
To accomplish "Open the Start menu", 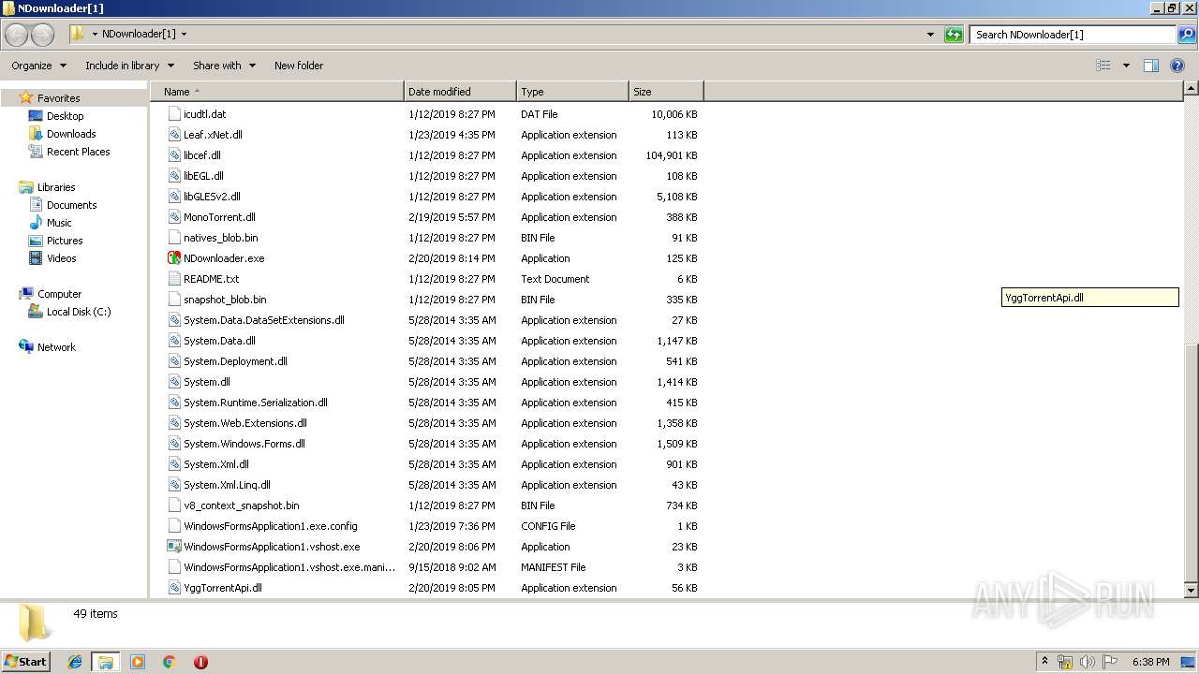I will click(x=26, y=661).
